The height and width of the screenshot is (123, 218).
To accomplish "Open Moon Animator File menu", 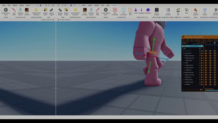I will click(184, 40).
